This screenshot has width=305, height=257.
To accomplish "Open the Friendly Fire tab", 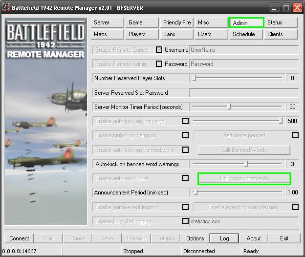I will click(176, 22).
